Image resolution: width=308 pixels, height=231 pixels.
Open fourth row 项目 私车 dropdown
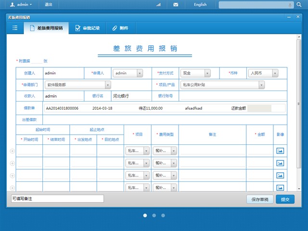click(138, 188)
